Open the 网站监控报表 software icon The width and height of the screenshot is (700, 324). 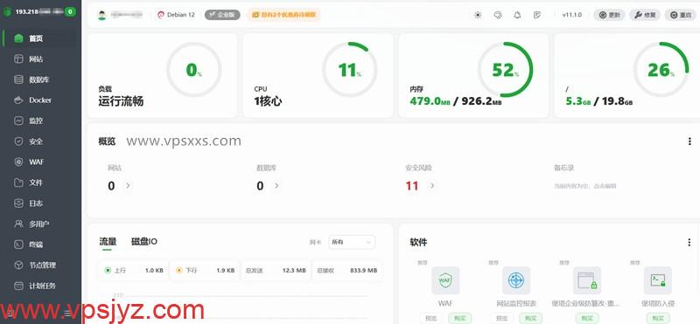[516, 280]
